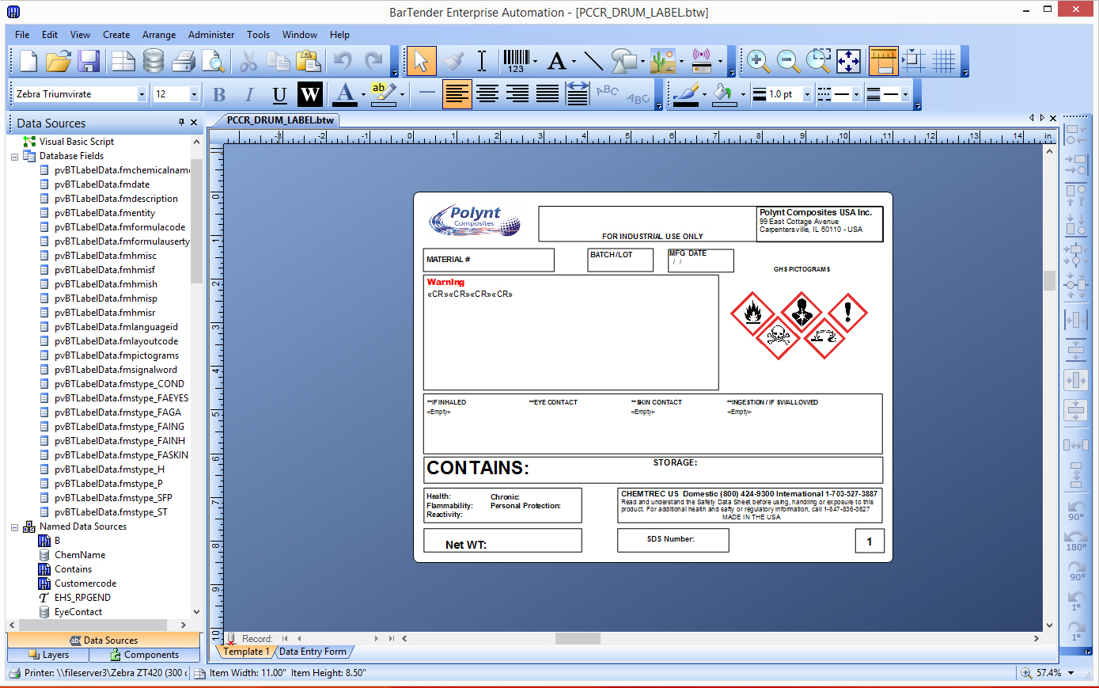Viewport: 1099px width, 688px height.
Task: Click the Data Sources panel button
Action: click(104, 640)
